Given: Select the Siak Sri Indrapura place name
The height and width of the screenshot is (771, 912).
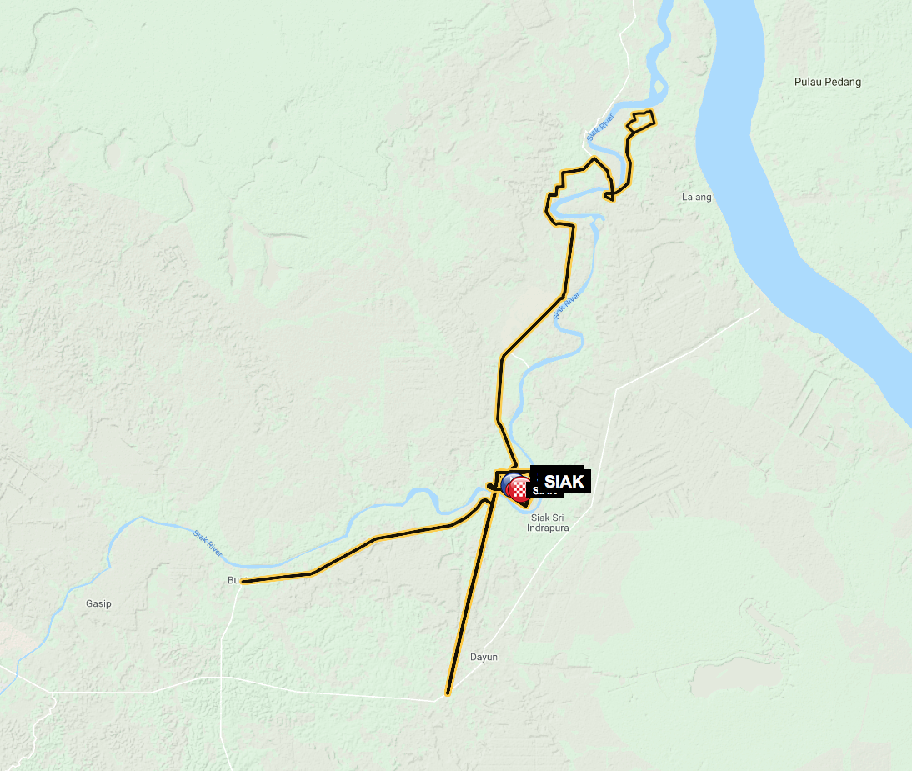Looking at the screenshot, I should click(548, 523).
